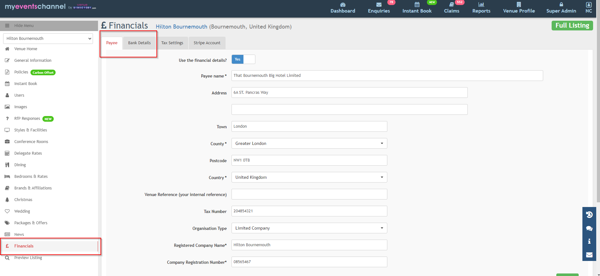Click the info icon in floating panel
The height and width of the screenshot is (276, 600).
(589, 241)
